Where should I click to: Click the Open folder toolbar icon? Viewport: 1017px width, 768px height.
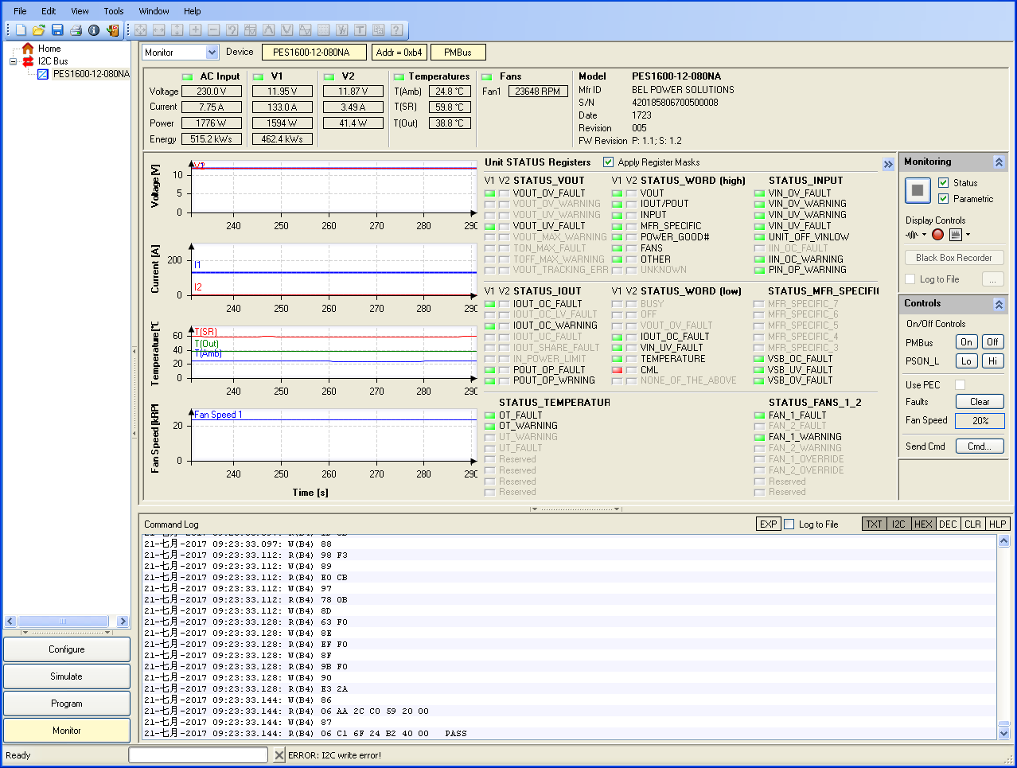tap(38, 30)
